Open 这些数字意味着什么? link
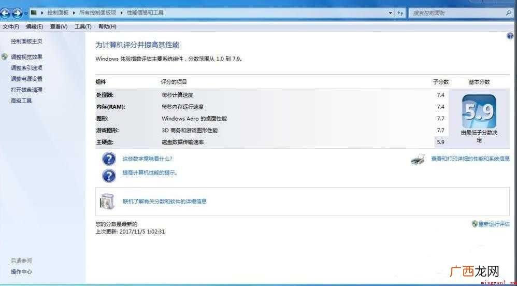Viewport: 517px width, 286px height. click(x=148, y=159)
